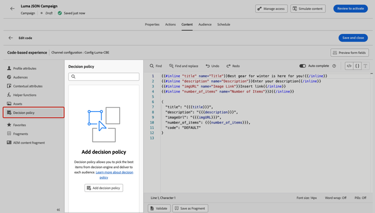
Task: Click the Validate button
Action: click(x=159, y=208)
